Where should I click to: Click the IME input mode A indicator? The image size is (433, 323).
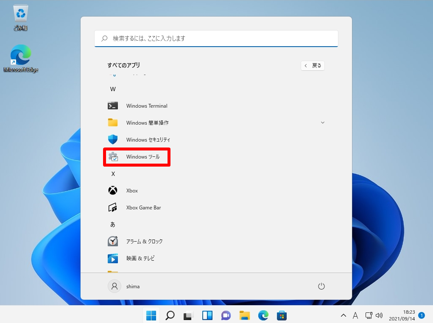(355, 315)
